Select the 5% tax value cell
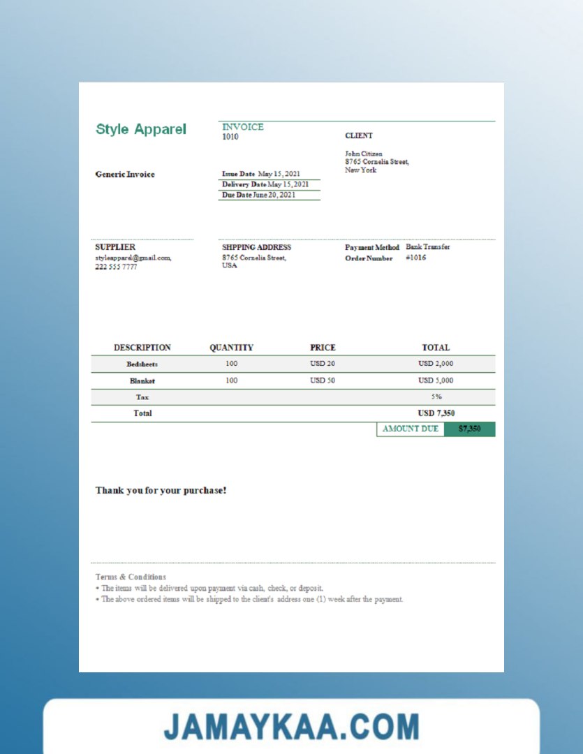This screenshot has width=583, height=754. [436, 397]
